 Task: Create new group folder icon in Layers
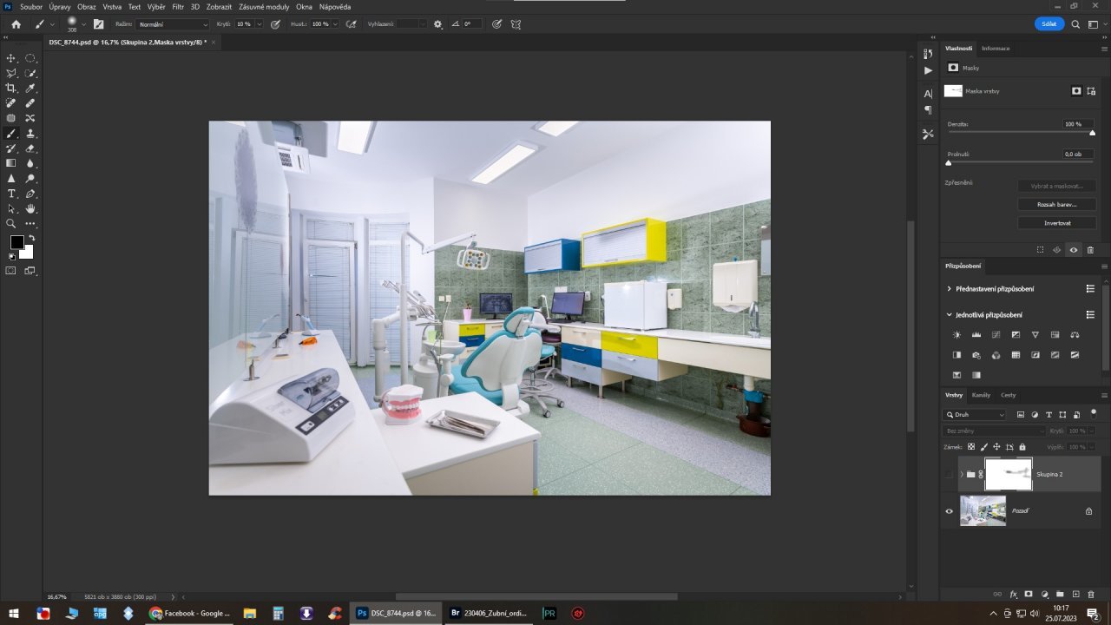[1061, 595]
